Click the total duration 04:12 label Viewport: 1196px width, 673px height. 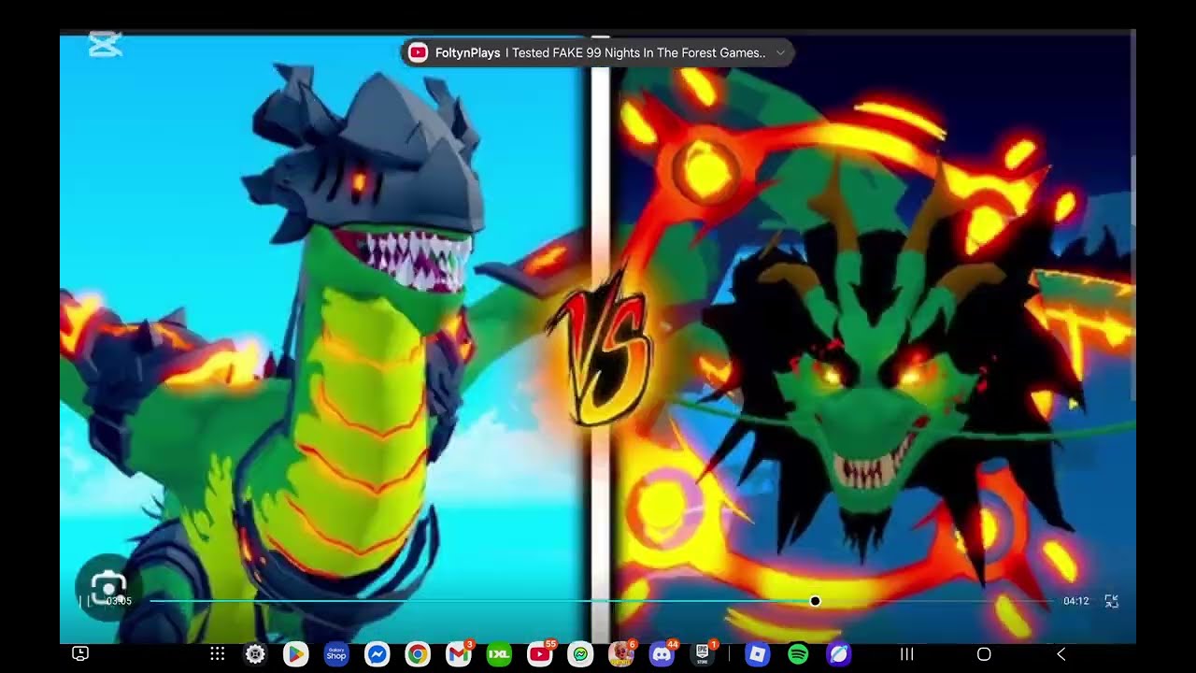[x=1075, y=601]
